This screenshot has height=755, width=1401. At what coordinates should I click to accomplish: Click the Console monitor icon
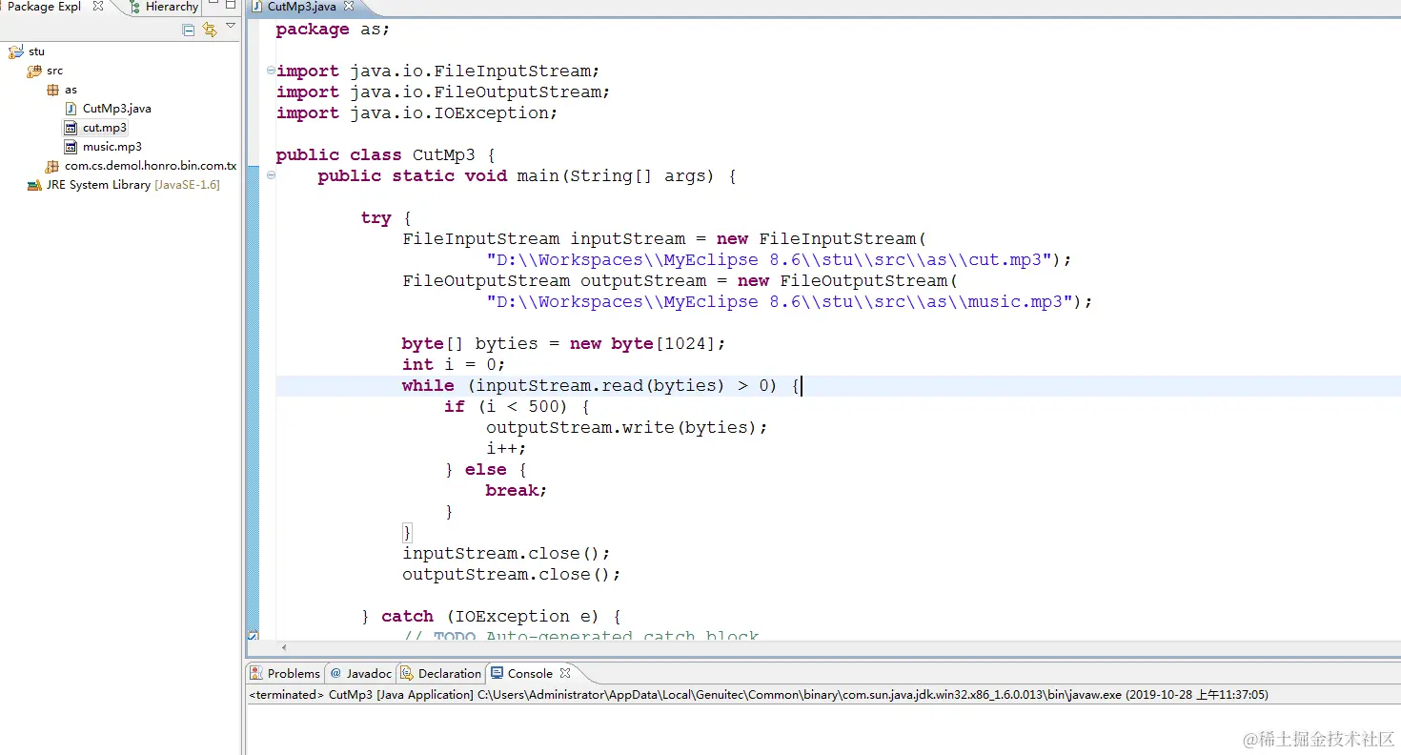click(497, 673)
